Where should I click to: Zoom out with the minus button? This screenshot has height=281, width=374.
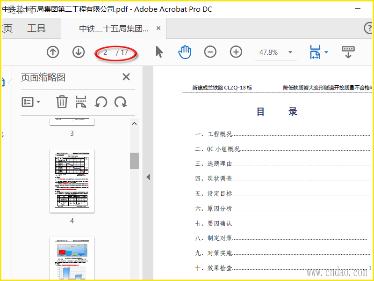(210, 52)
